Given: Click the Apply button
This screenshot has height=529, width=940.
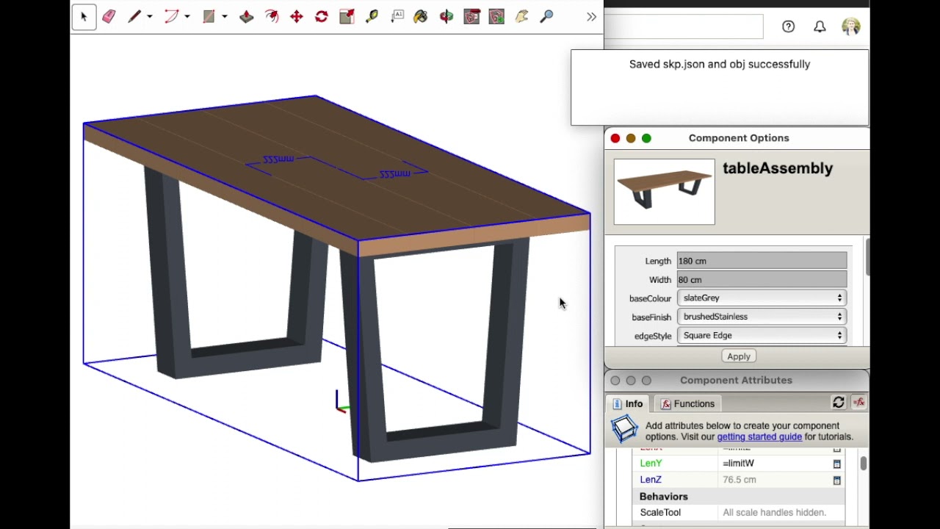Looking at the screenshot, I should 738,356.
